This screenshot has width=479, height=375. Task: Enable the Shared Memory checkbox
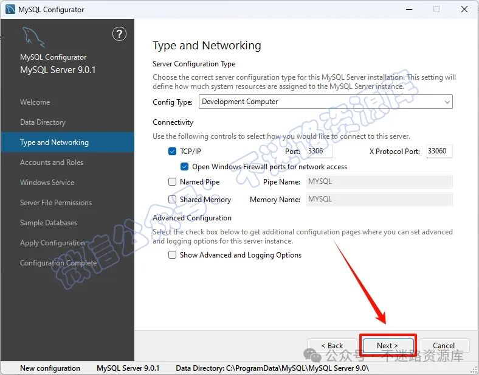point(172,200)
